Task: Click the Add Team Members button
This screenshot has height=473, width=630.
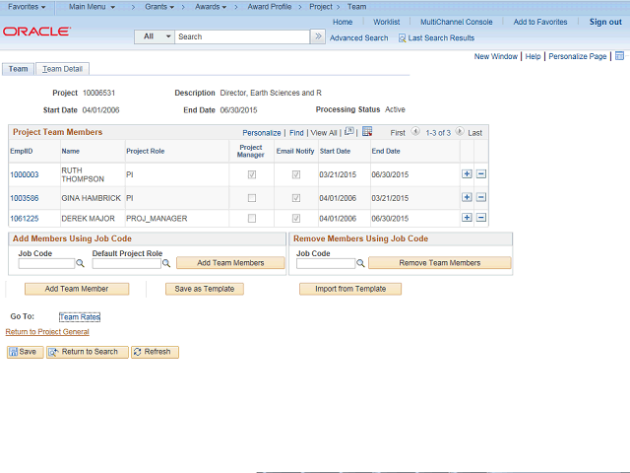Action: 230,263
